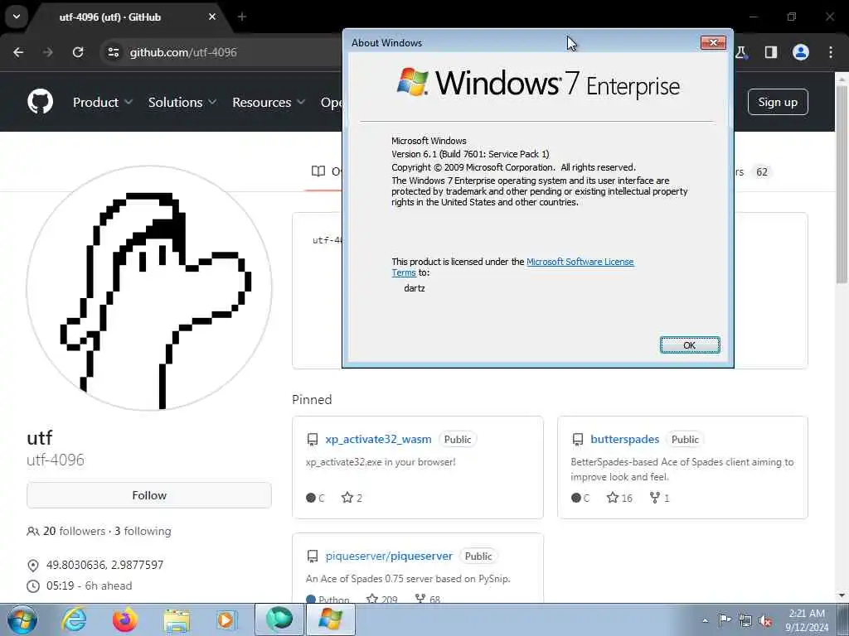The height and width of the screenshot is (636, 849).
Task: Click OK in About Windows dialog
Action: (x=689, y=345)
